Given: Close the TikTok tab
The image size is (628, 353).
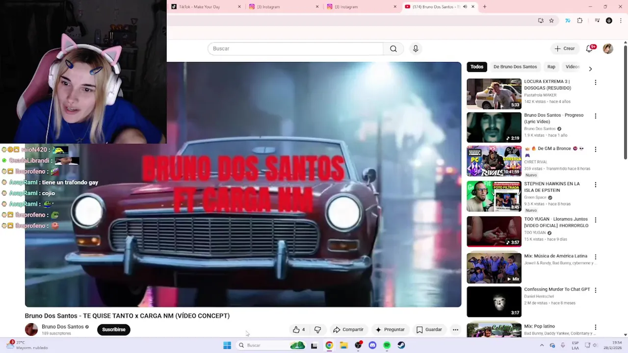Looking at the screenshot, I should (x=239, y=7).
